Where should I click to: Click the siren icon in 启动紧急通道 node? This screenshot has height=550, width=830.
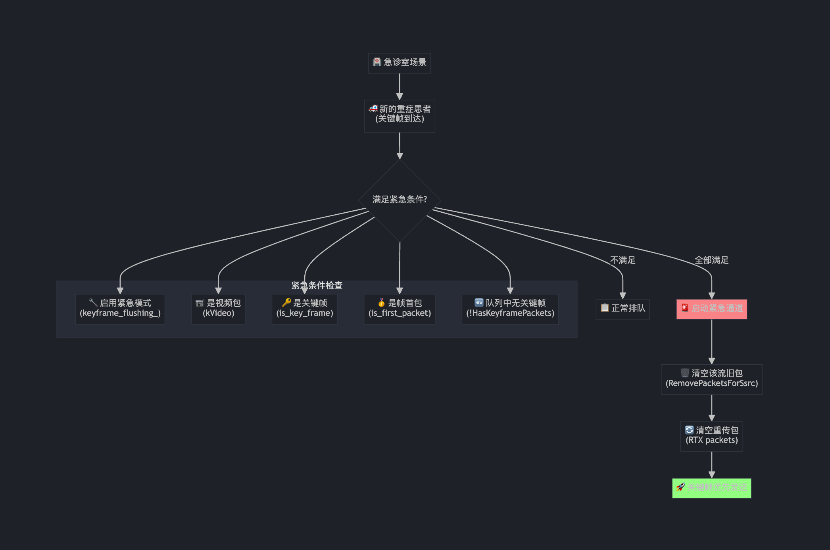685,308
